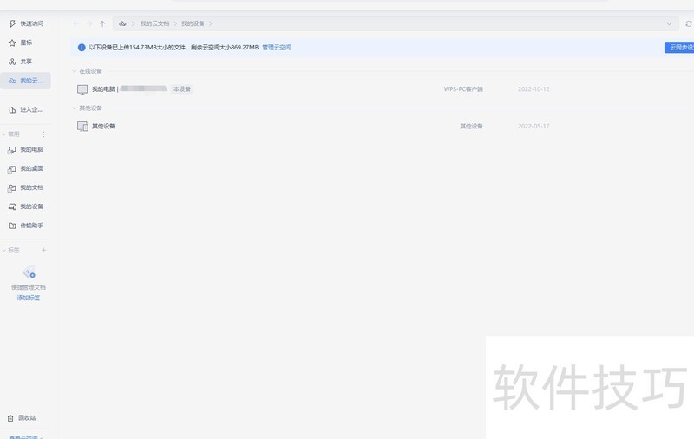Click the 管理云空间 link
The width and height of the screenshot is (694, 439).
coord(277,48)
